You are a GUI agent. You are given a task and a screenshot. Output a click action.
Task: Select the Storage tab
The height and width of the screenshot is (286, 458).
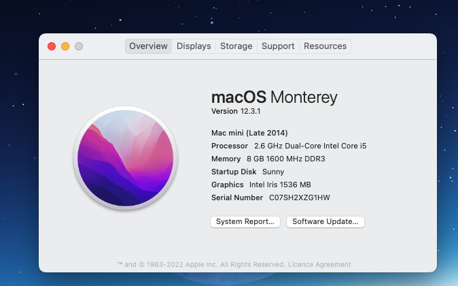[x=236, y=46]
